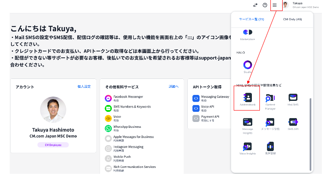Click the CM Employee badge
This screenshot has width=332, height=181.
(53, 145)
